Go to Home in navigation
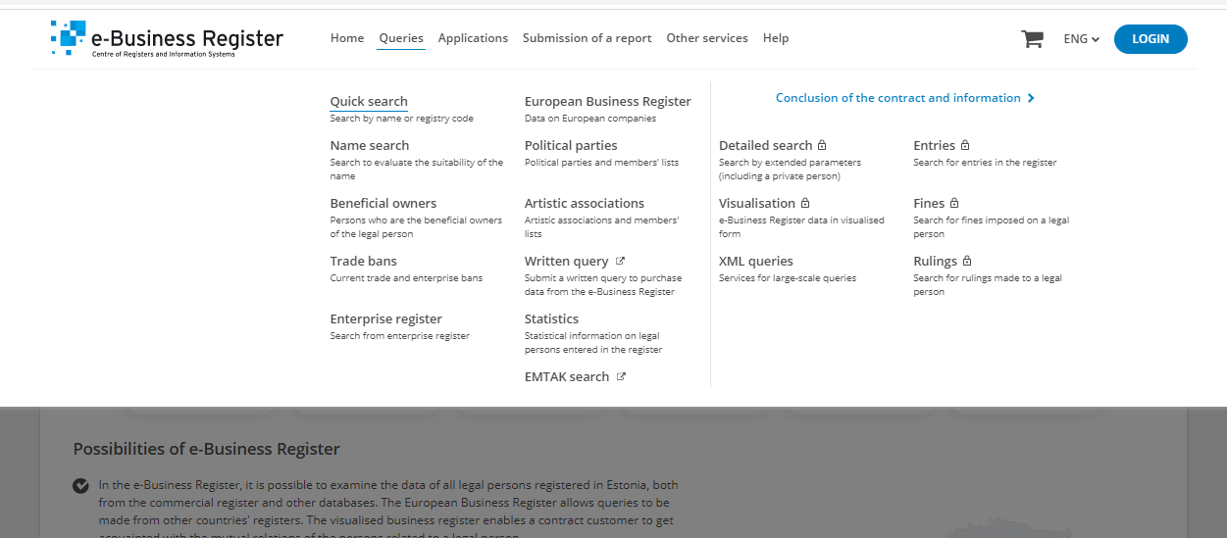 pyautogui.click(x=347, y=38)
